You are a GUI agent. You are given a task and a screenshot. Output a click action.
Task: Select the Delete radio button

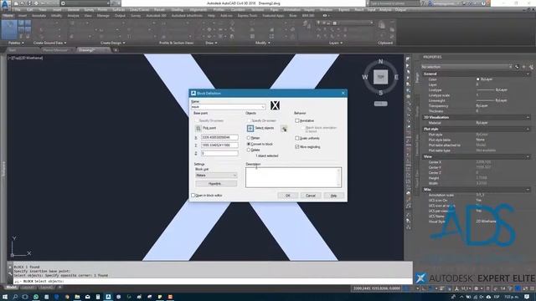coord(249,150)
